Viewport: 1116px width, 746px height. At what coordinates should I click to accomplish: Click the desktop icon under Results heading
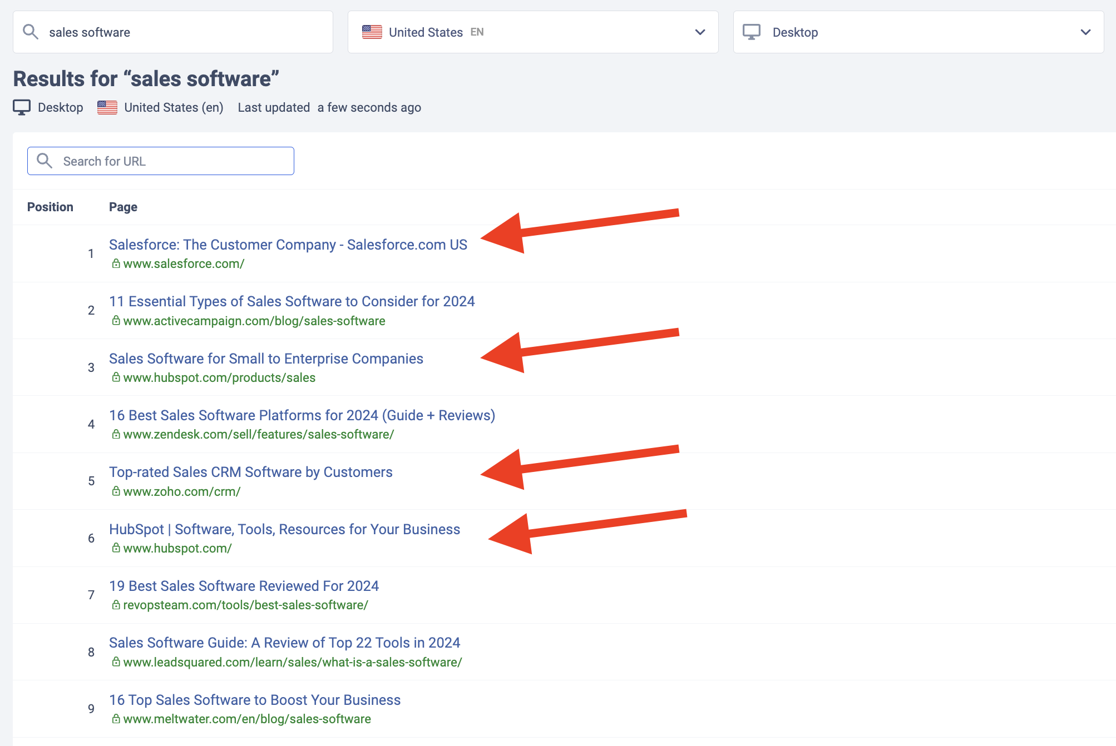coord(22,107)
